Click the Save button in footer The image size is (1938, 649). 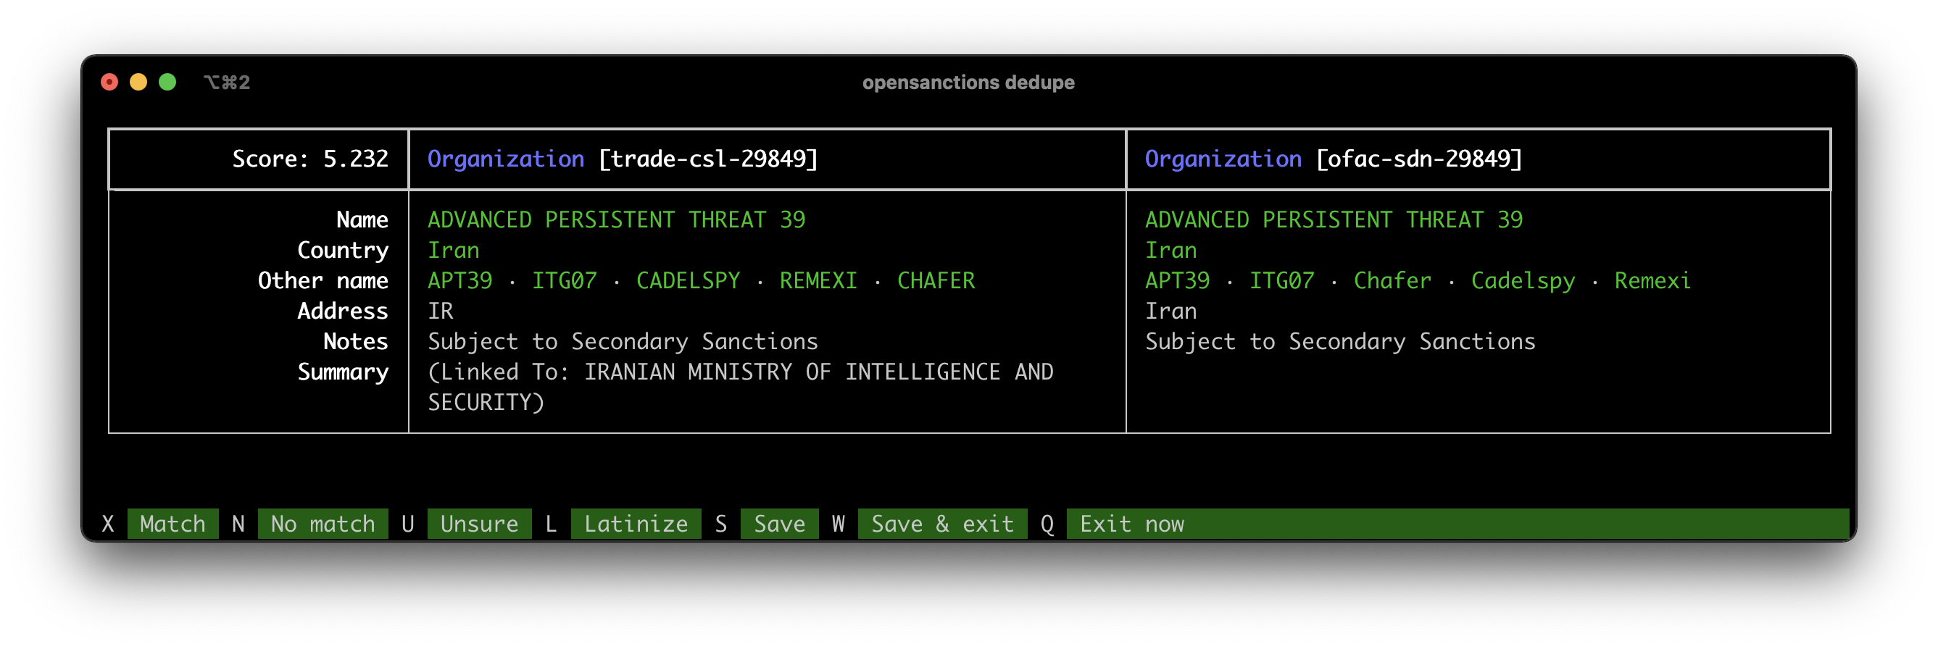(779, 524)
